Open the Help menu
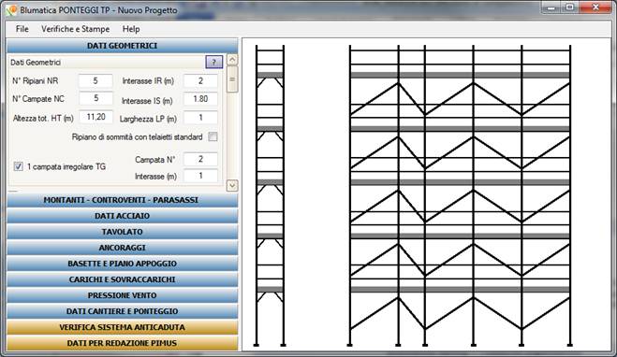Screen dimensions: 617x357 [131, 29]
